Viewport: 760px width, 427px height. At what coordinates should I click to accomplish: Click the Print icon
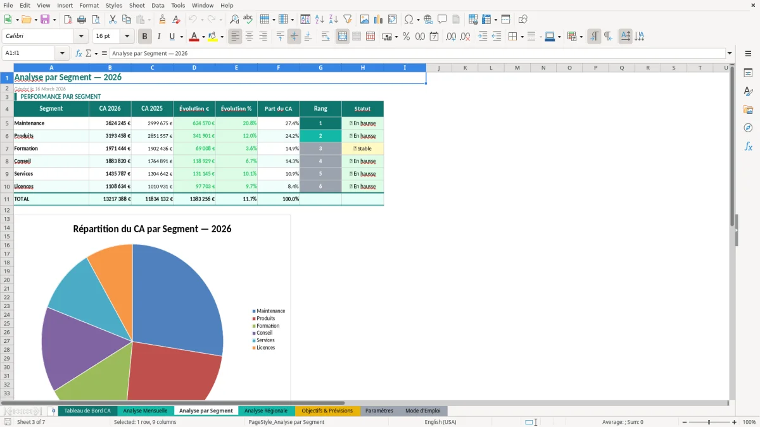(x=82, y=20)
